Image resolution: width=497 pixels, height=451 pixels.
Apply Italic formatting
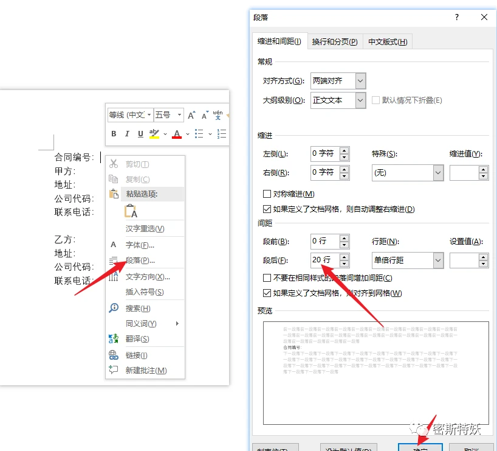127,133
